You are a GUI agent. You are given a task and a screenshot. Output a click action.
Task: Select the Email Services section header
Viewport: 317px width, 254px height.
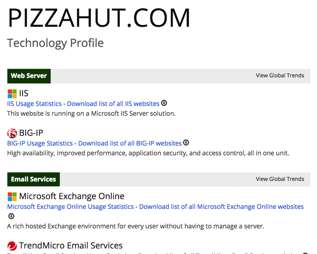(x=33, y=179)
